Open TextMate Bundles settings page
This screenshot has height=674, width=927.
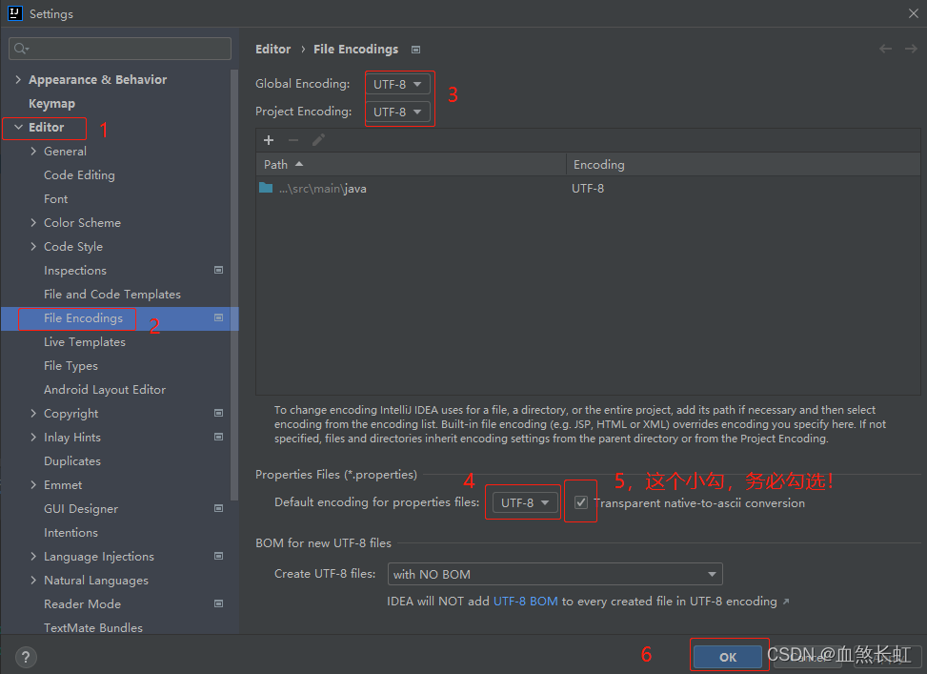point(93,627)
